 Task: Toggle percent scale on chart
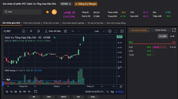[x=108, y=92]
